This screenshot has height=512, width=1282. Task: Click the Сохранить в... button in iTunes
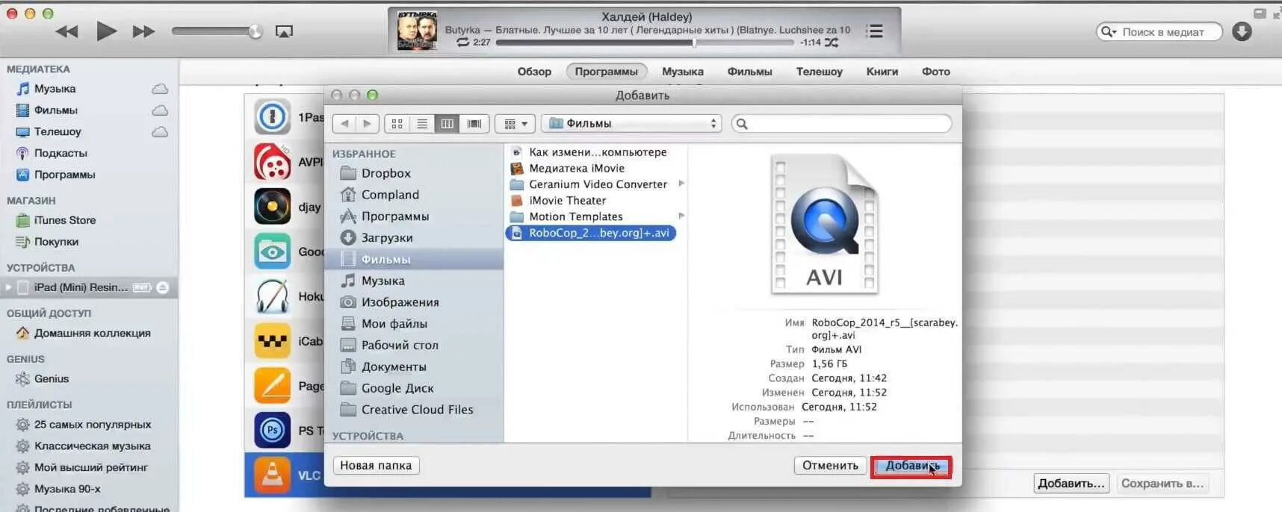[x=1162, y=484]
